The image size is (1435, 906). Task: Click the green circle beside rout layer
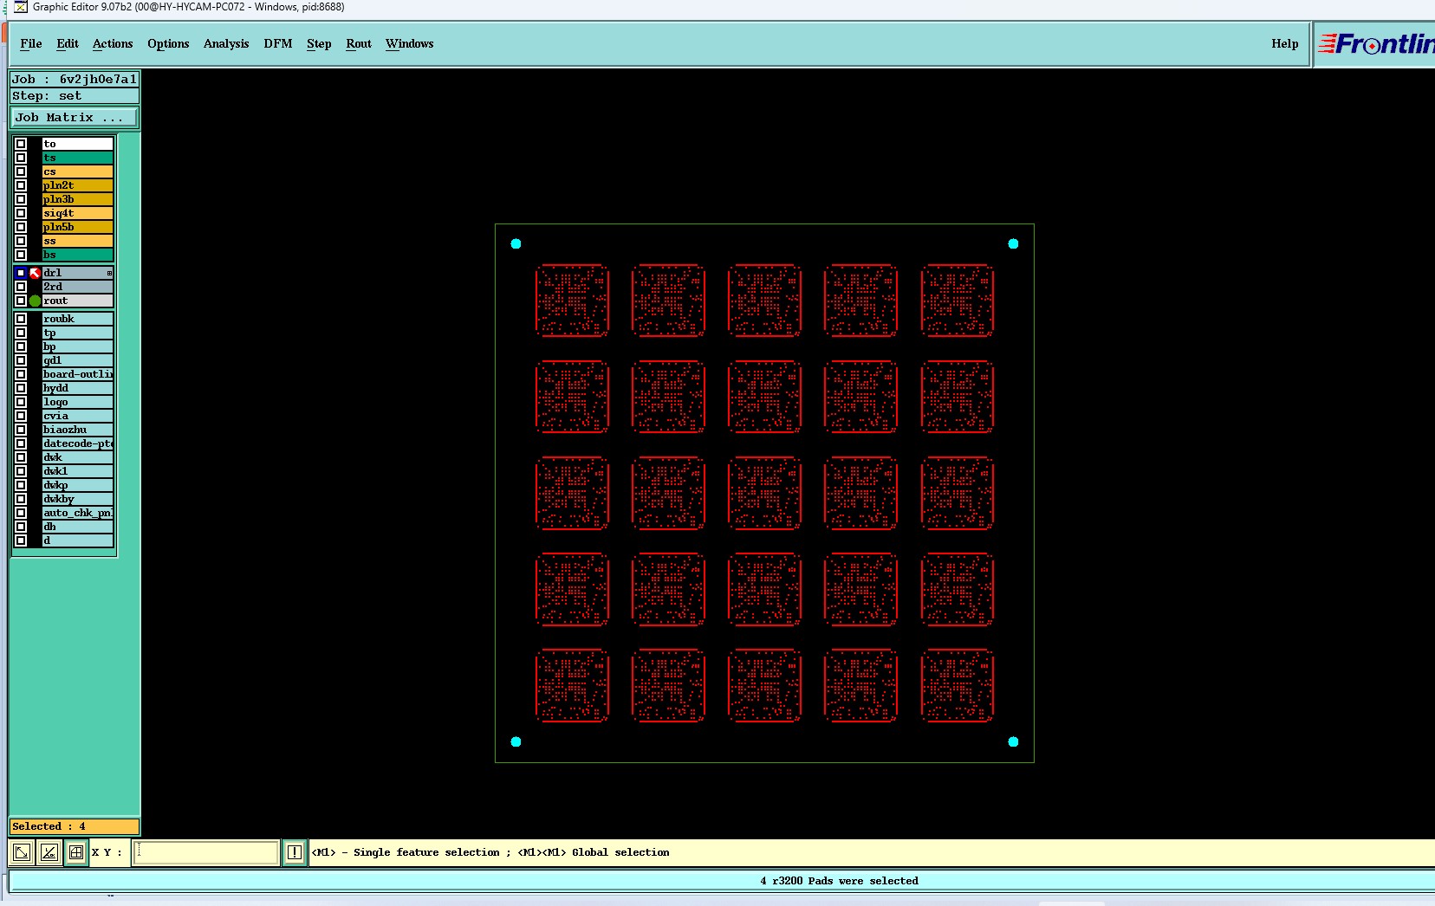(x=35, y=301)
